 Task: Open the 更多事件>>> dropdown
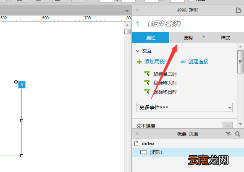[x=184, y=107]
